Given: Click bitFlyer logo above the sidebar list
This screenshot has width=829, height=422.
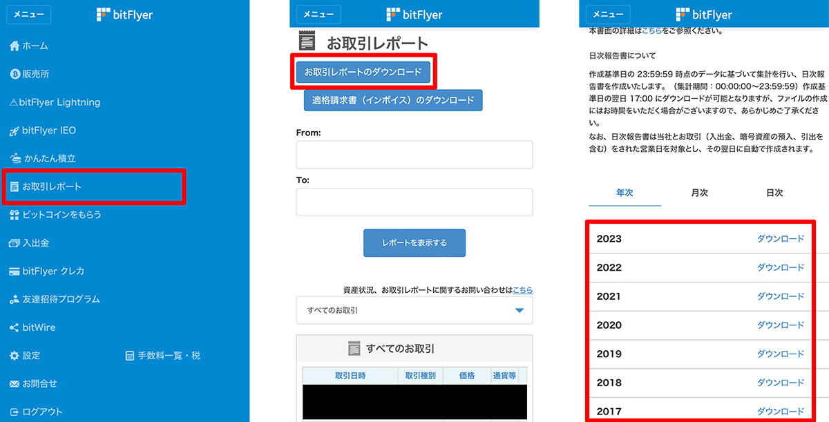Looking at the screenshot, I should click(124, 15).
